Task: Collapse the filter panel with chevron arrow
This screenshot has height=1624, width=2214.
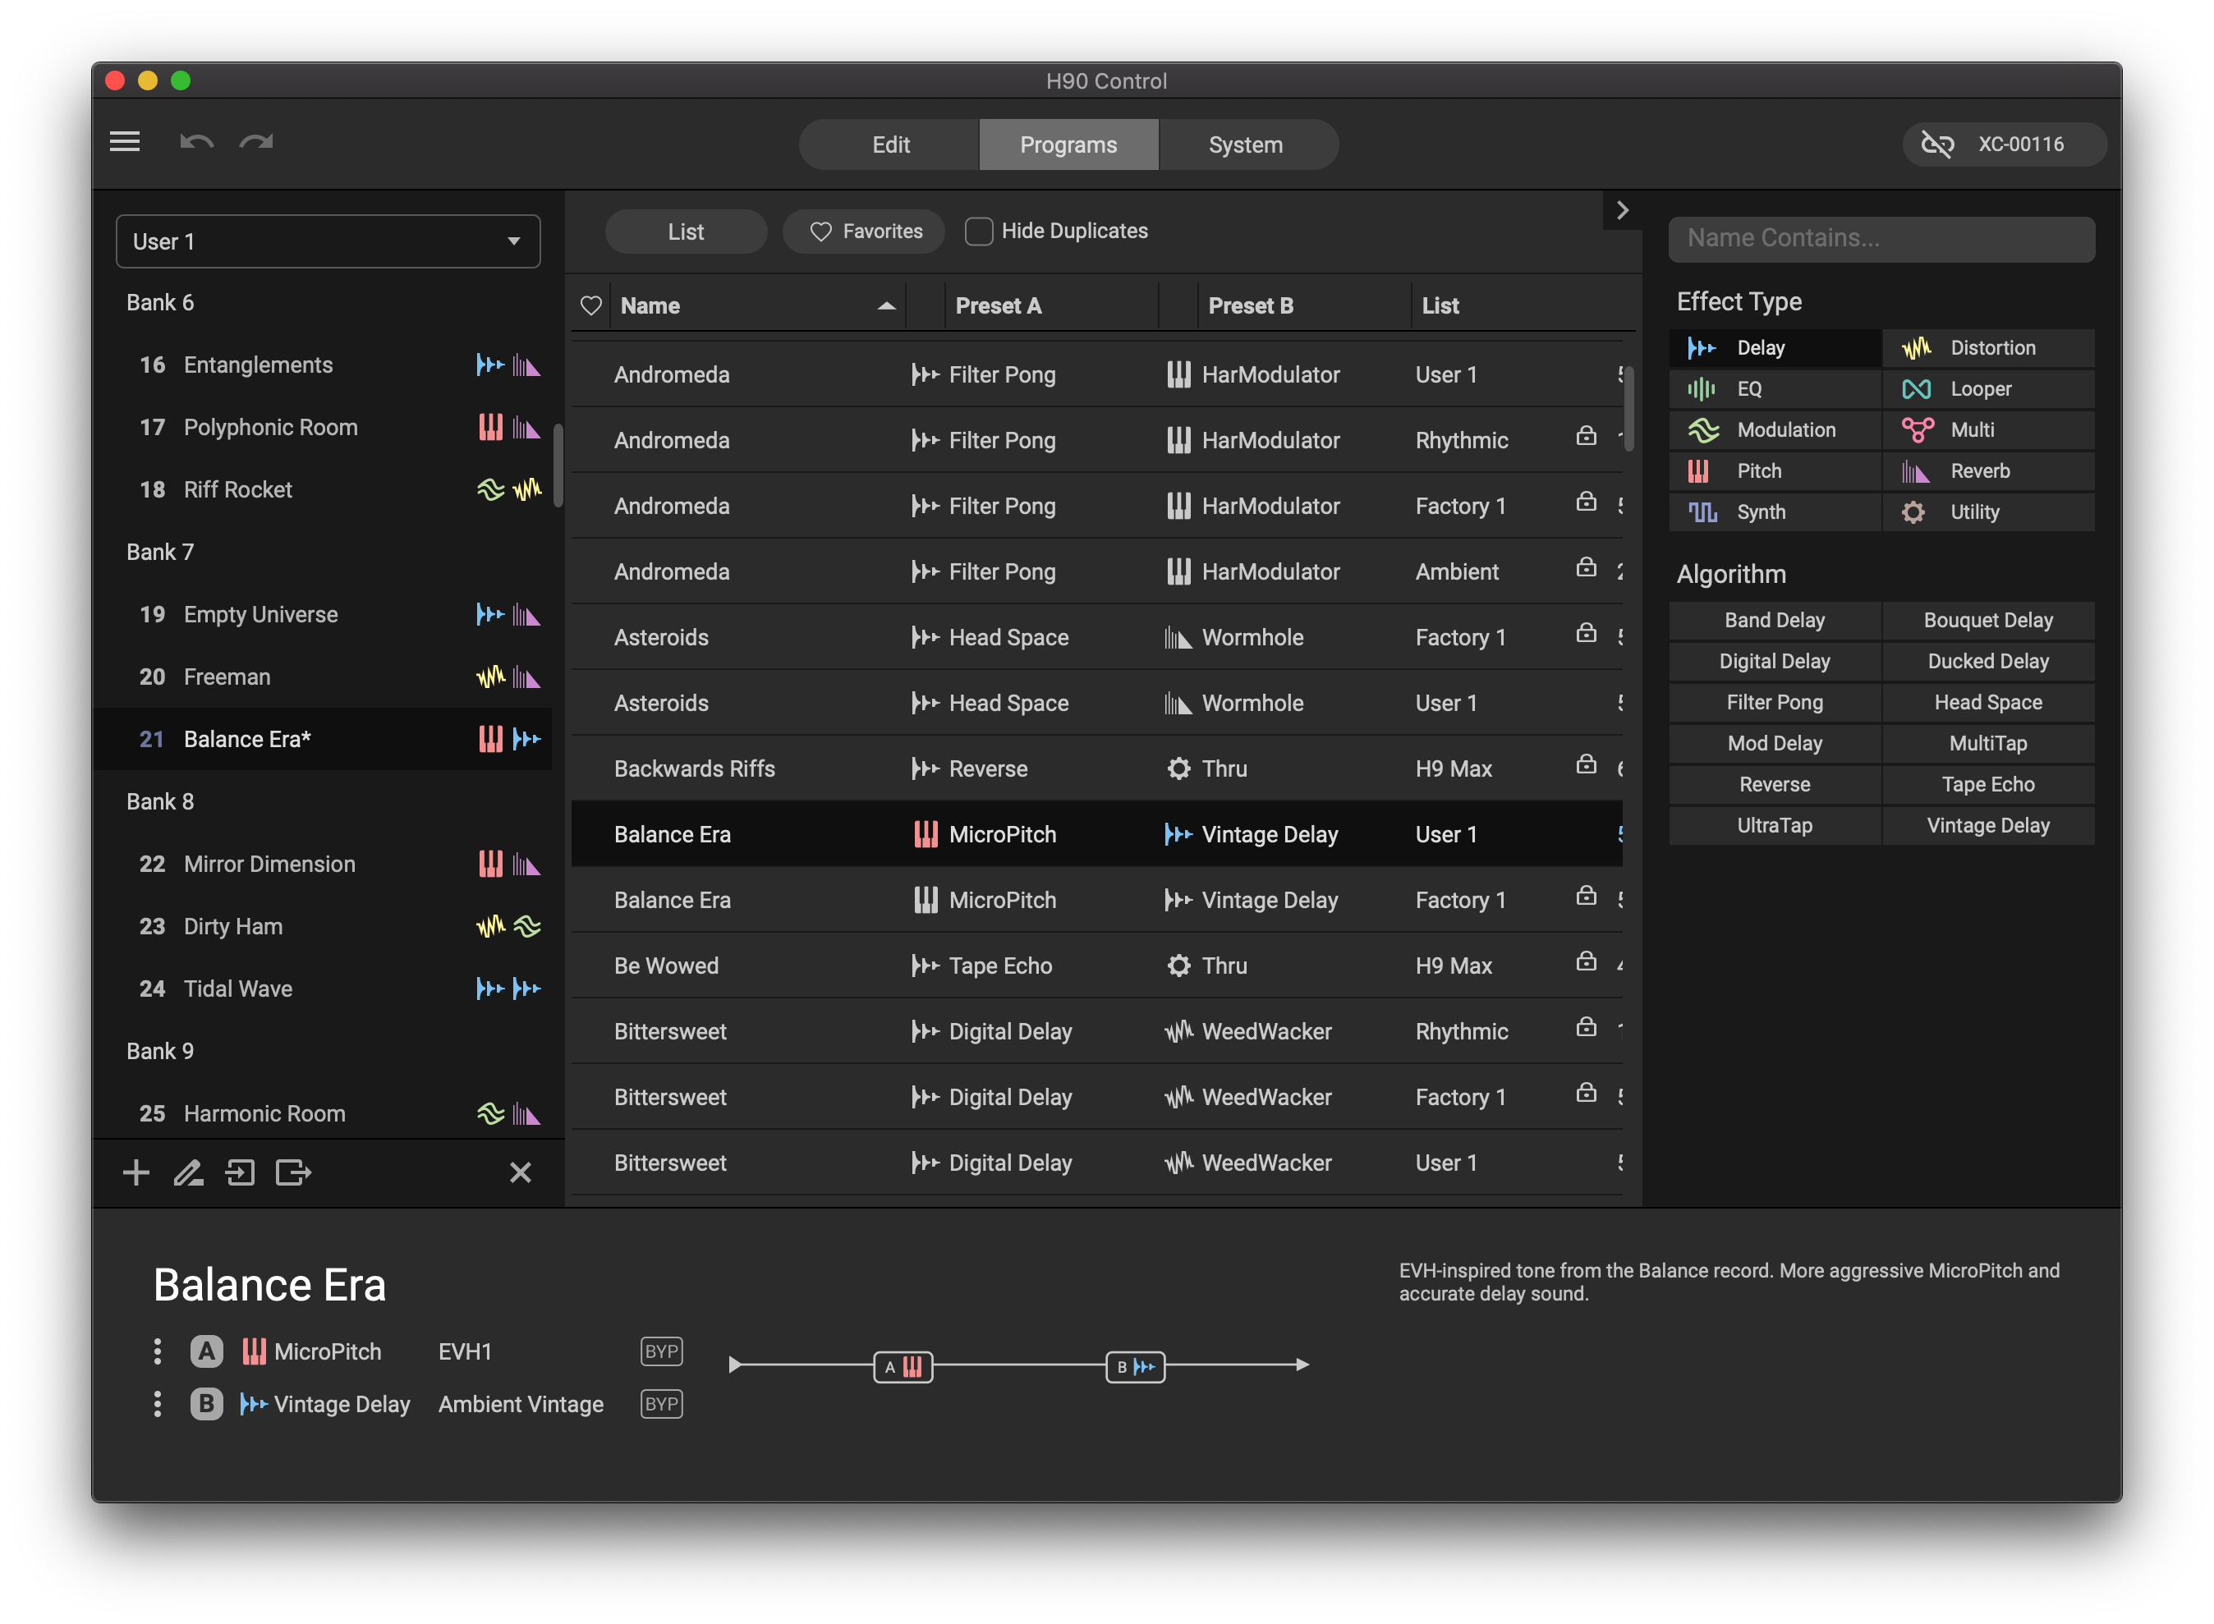Action: click(1622, 210)
